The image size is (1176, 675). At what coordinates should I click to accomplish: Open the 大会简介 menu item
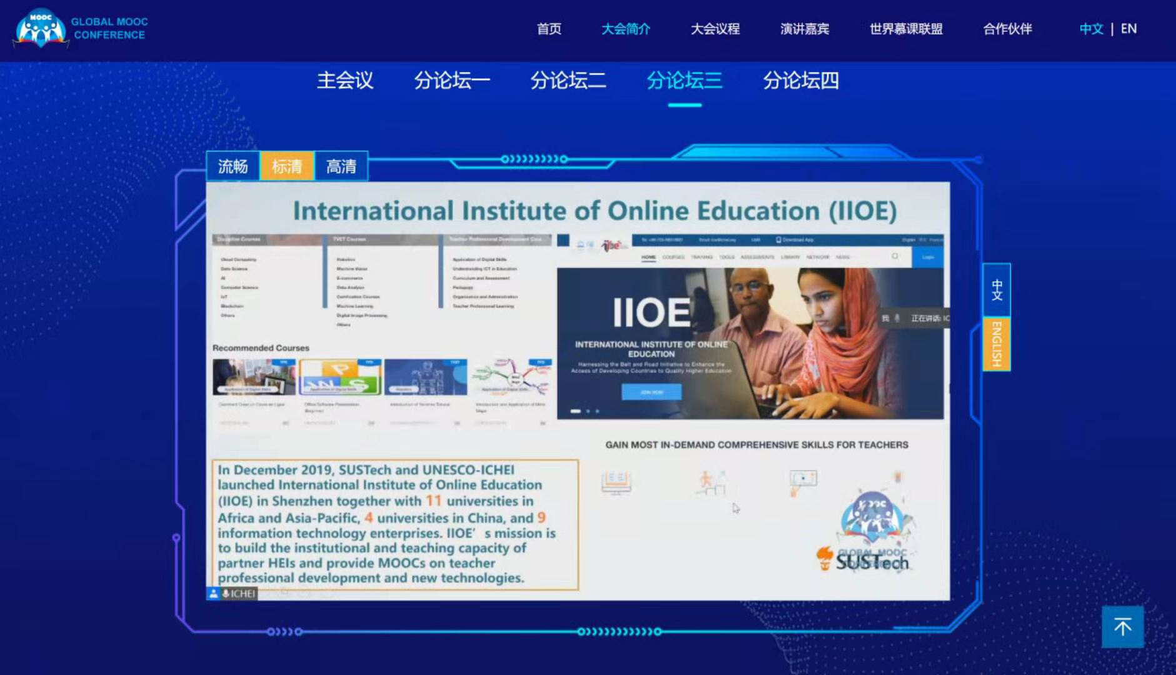coord(626,29)
